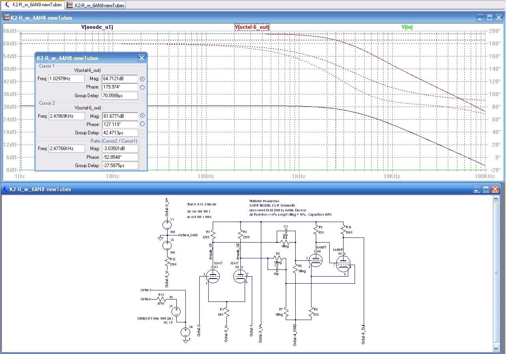
Task: Click the V(anode_u1) trace label
Action: pyautogui.click(x=97, y=27)
